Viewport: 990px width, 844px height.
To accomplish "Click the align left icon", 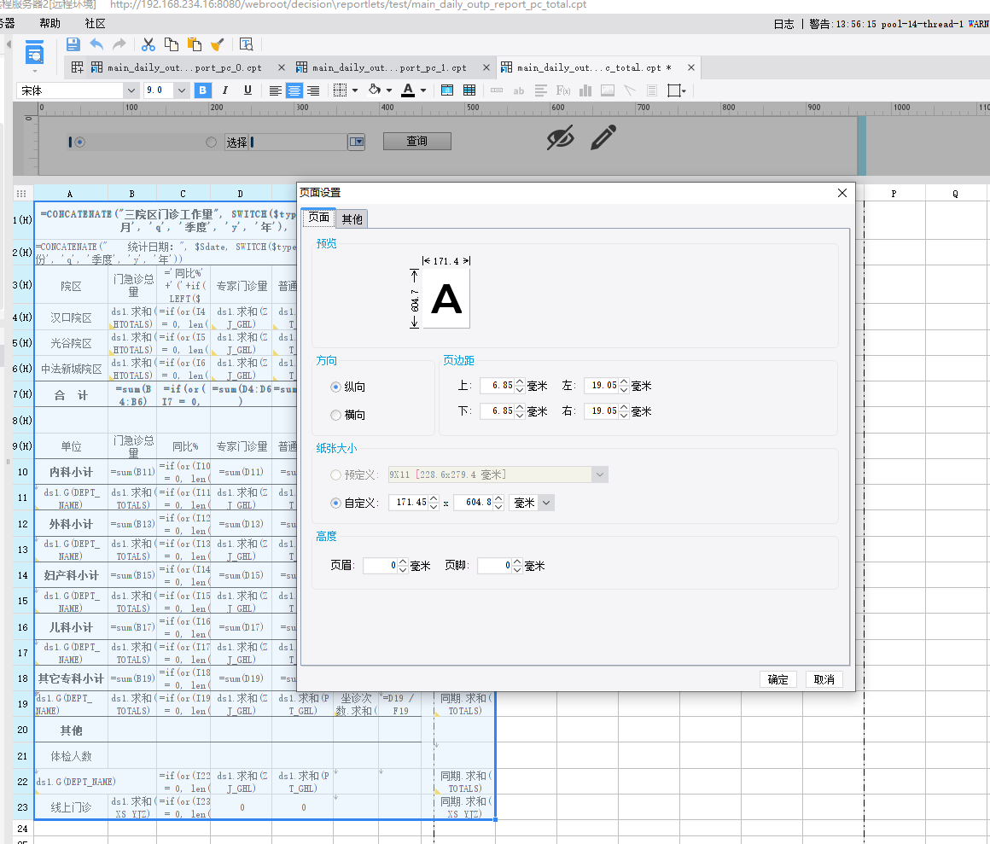I will pyautogui.click(x=275, y=90).
